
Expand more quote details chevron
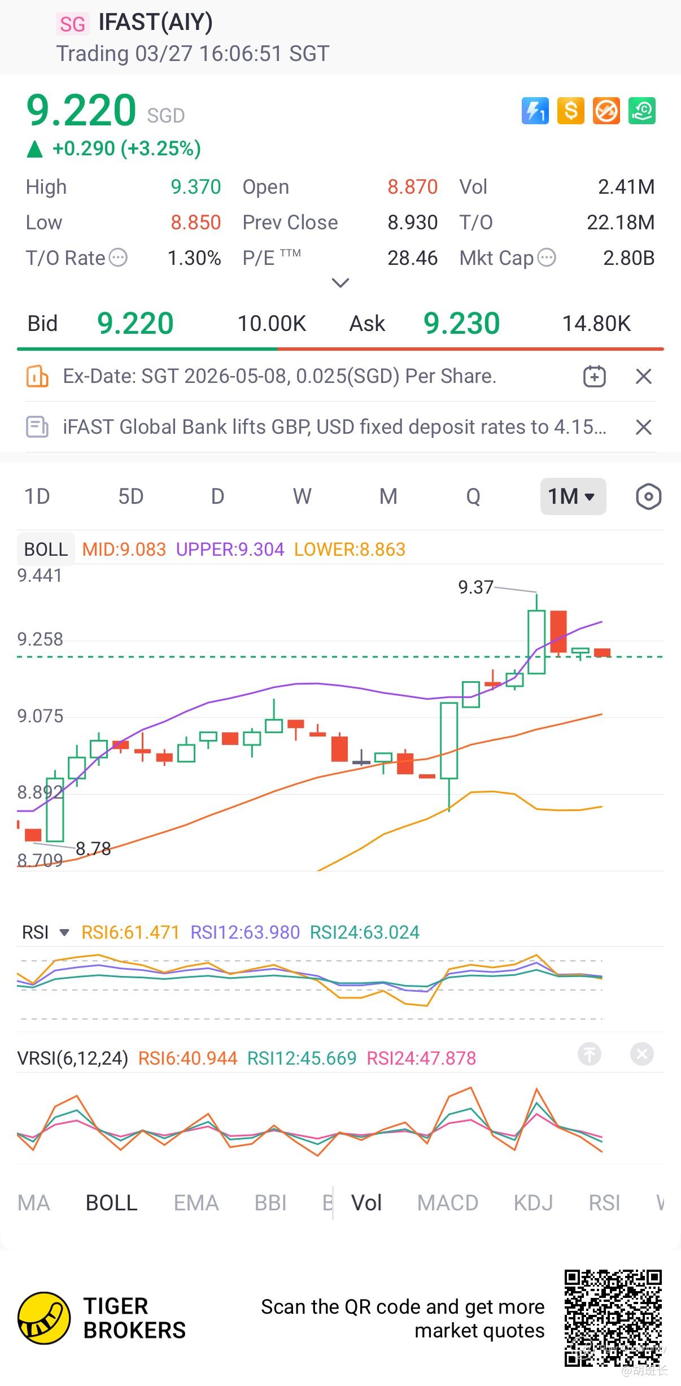(340, 282)
